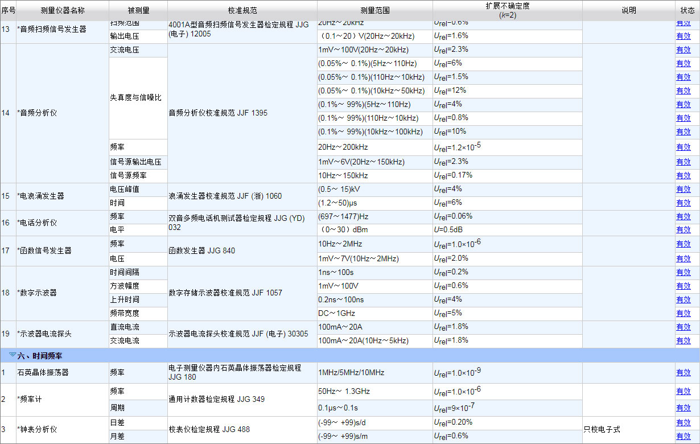700x444 pixels.
Task: Open 有效 link for (0.05%~0.1%)(10kHz~50kHz) row
Action: pos(683,91)
